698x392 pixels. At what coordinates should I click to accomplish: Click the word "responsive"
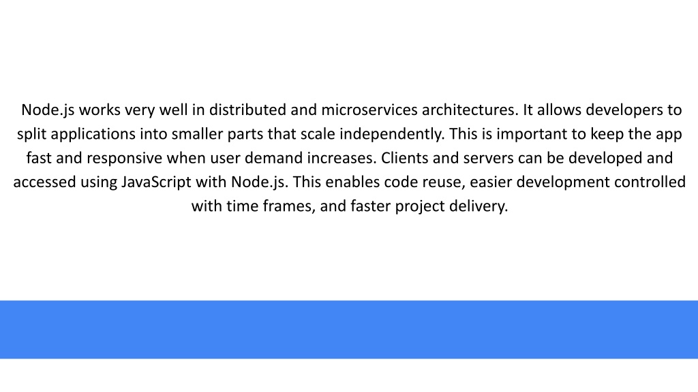coord(124,158)
